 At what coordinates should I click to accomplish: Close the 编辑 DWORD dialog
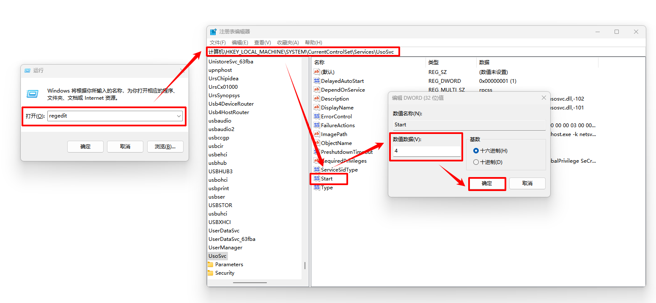point(544,98)
